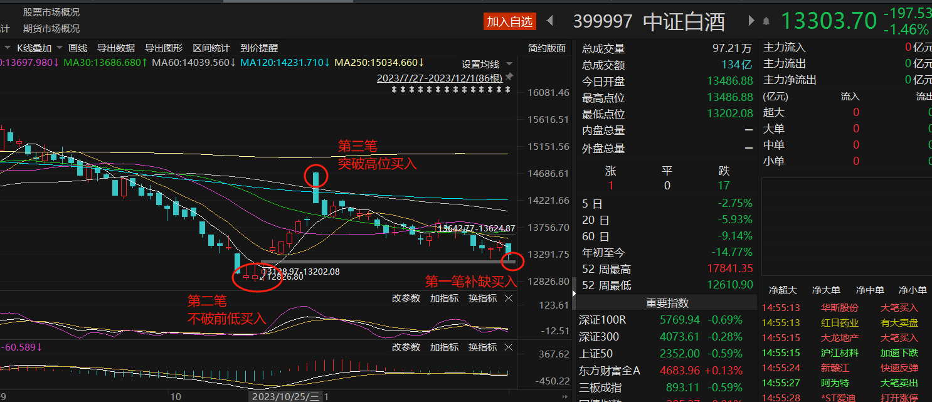Close the upper indicator sub-chart with X
Image resolution: width=932 pixels, height=402 pixels.
point(509,298)
